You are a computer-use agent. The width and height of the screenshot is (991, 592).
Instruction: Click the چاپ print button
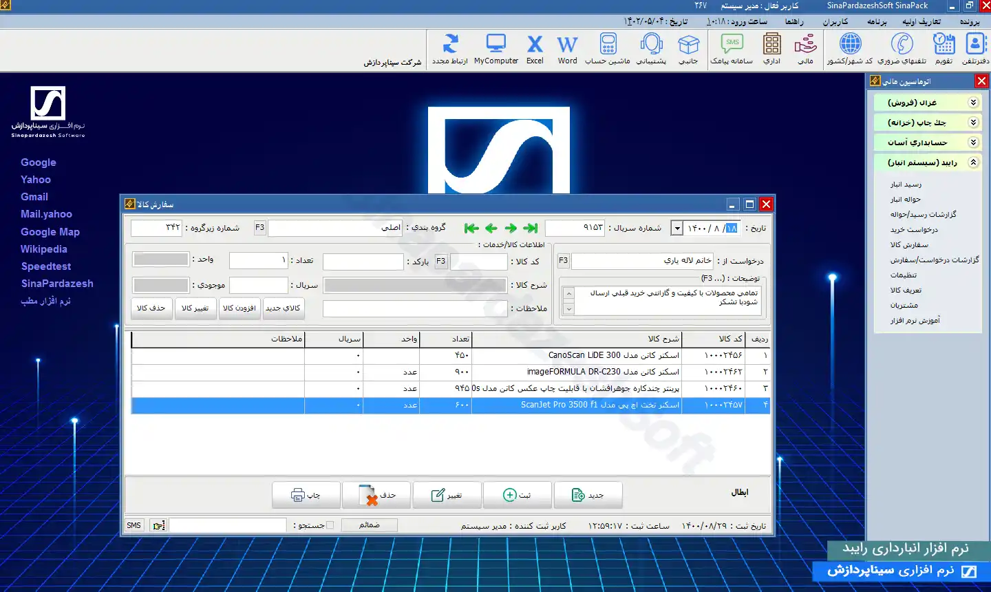coord(306,495)
